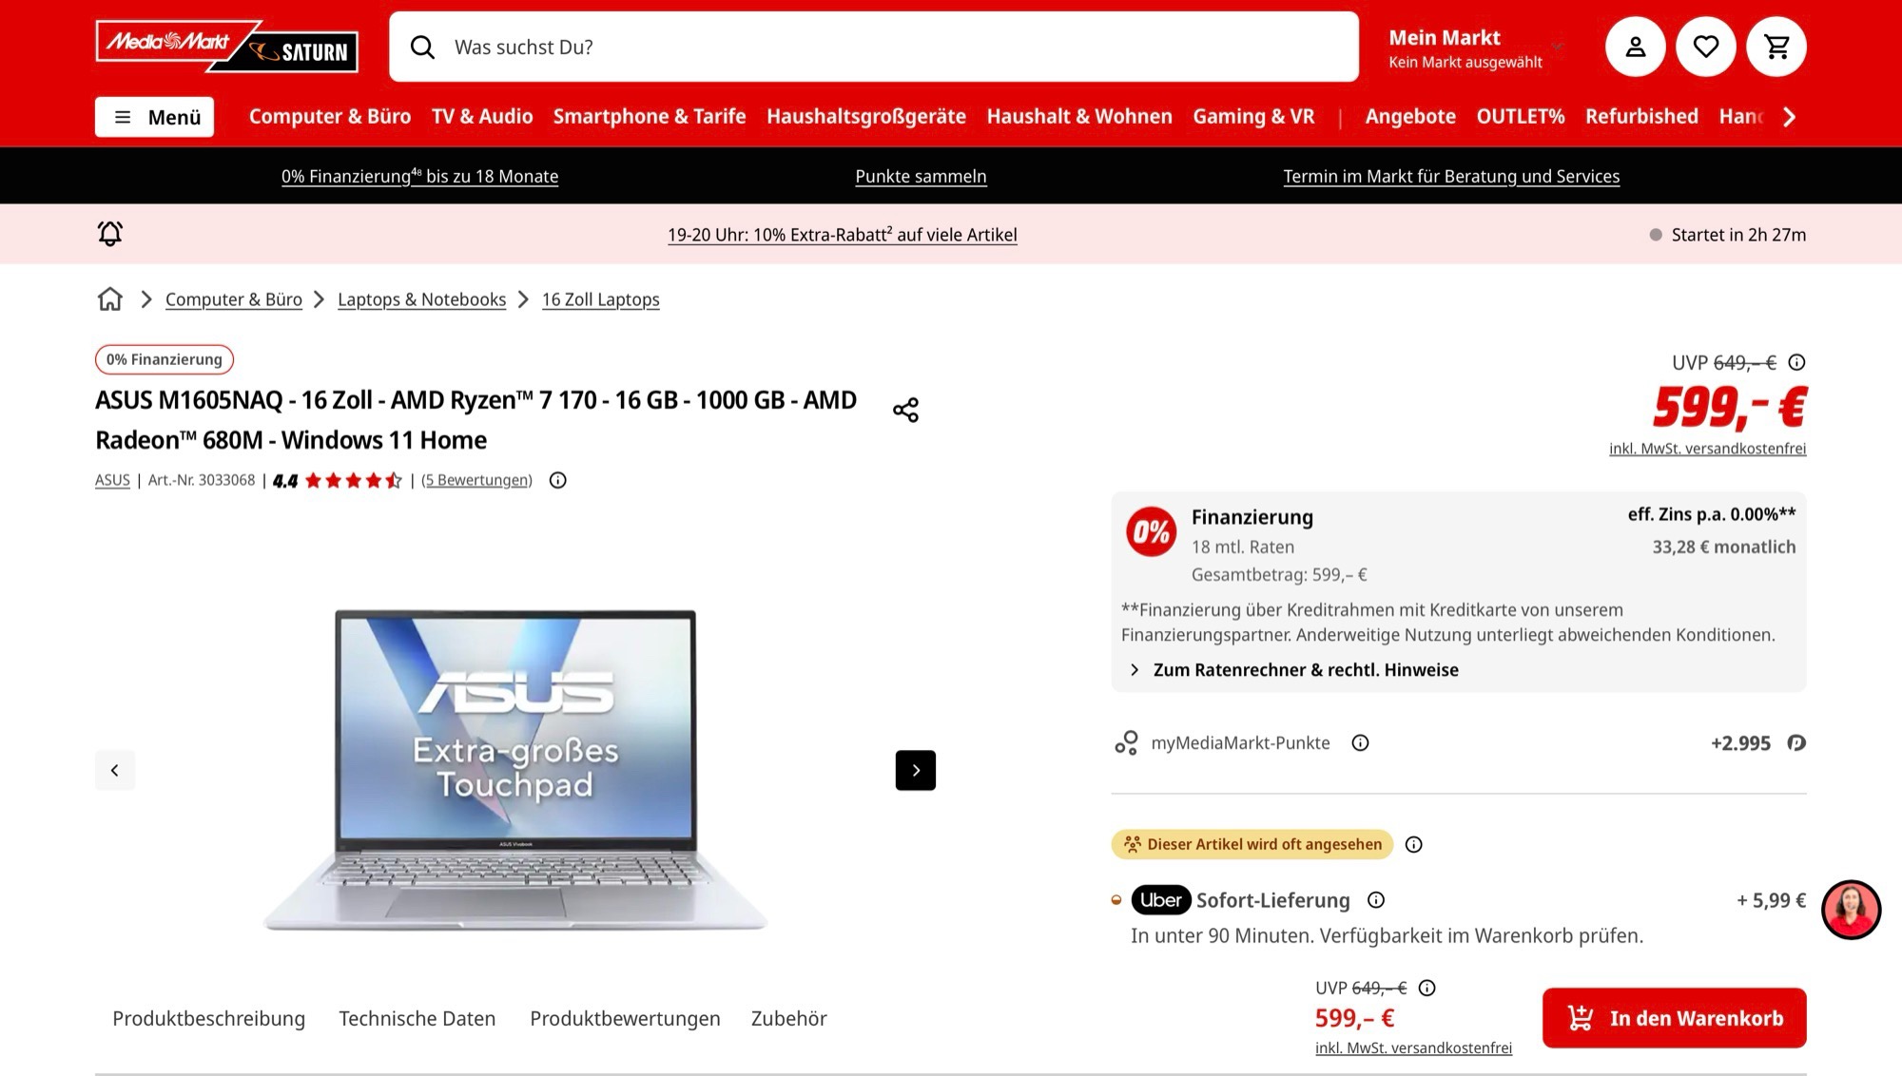Go to 'Laptops & Notebooks' breadcrumb
This screenshot has width=1902, height=1076.
[x=421, y=299]
